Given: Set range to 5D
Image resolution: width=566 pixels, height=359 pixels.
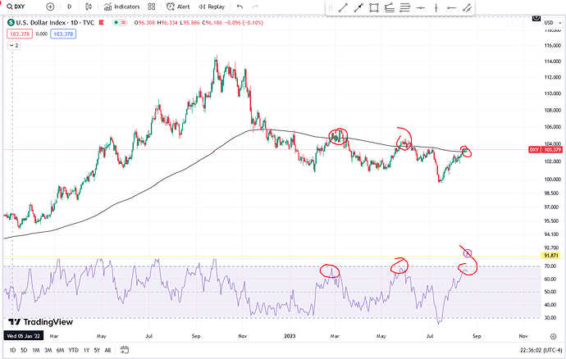Looking at the screenshot, I should click(24, 350).
